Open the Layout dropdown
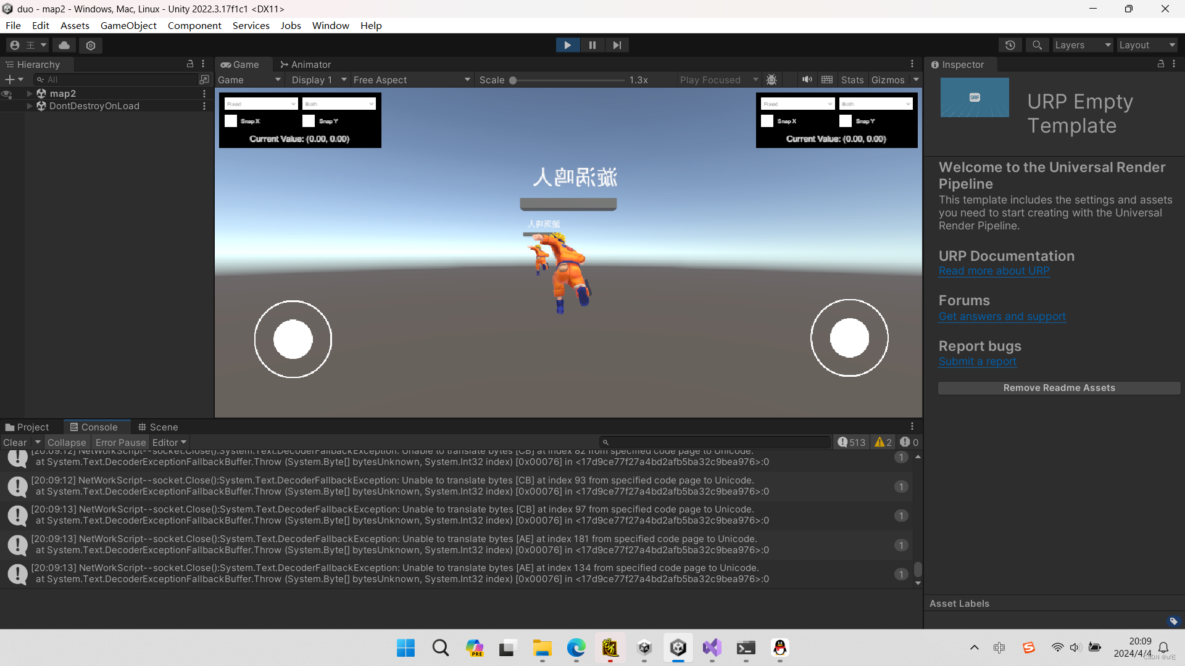The image size is (1185, 666). click(1147, 45)
